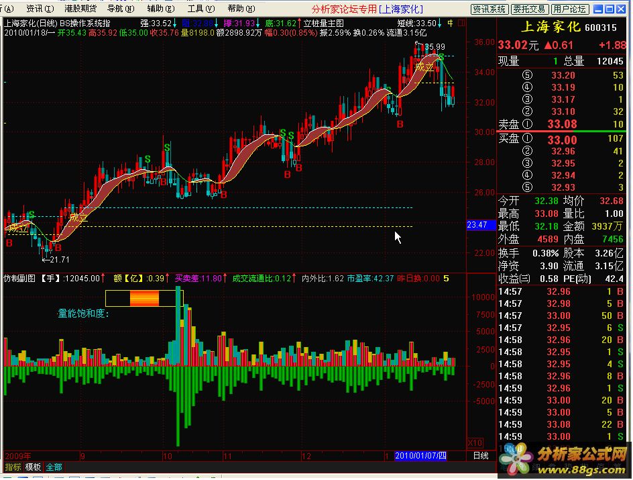
Task: Select buy level ① price 33.00
Action: (x=562, y=140)
